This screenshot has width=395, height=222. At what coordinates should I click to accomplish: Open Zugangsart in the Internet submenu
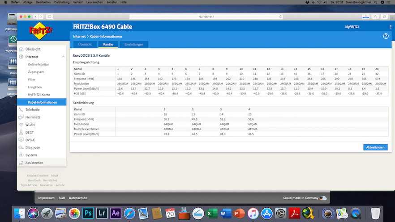(36, 72)
